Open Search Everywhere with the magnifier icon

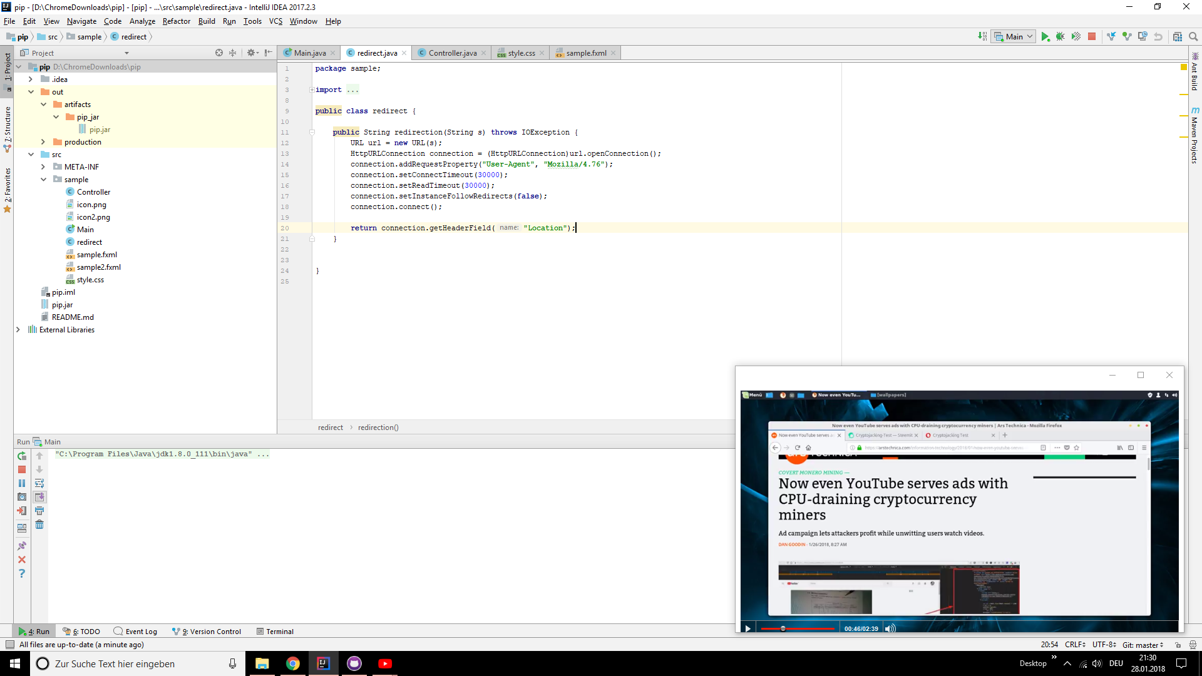(1193, 36)
